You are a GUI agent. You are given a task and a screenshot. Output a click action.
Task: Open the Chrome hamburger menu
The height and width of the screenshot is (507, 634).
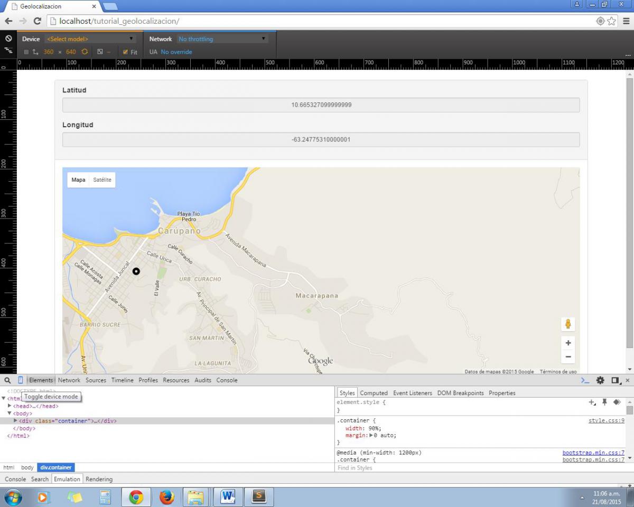[x=626, y=21]
